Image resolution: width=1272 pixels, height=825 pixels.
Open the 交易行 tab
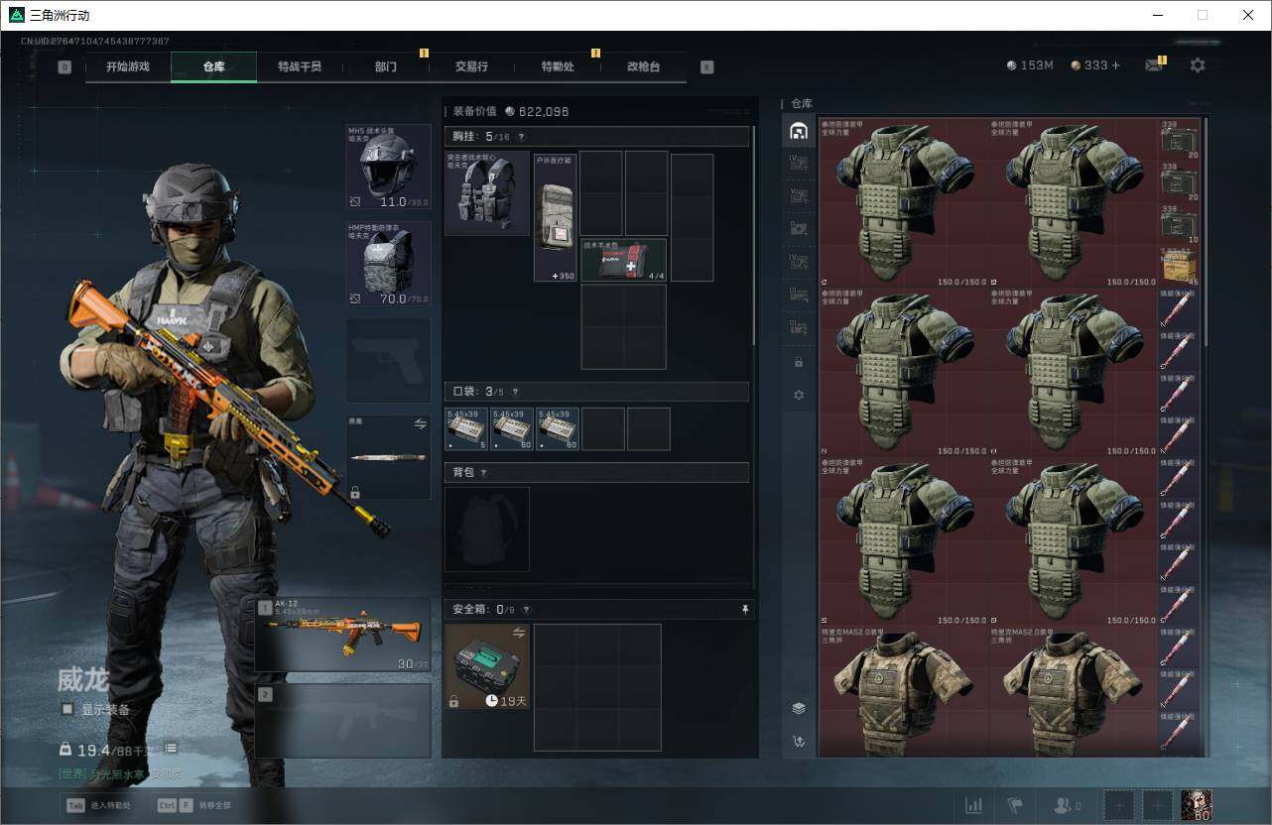coord(471,66)
